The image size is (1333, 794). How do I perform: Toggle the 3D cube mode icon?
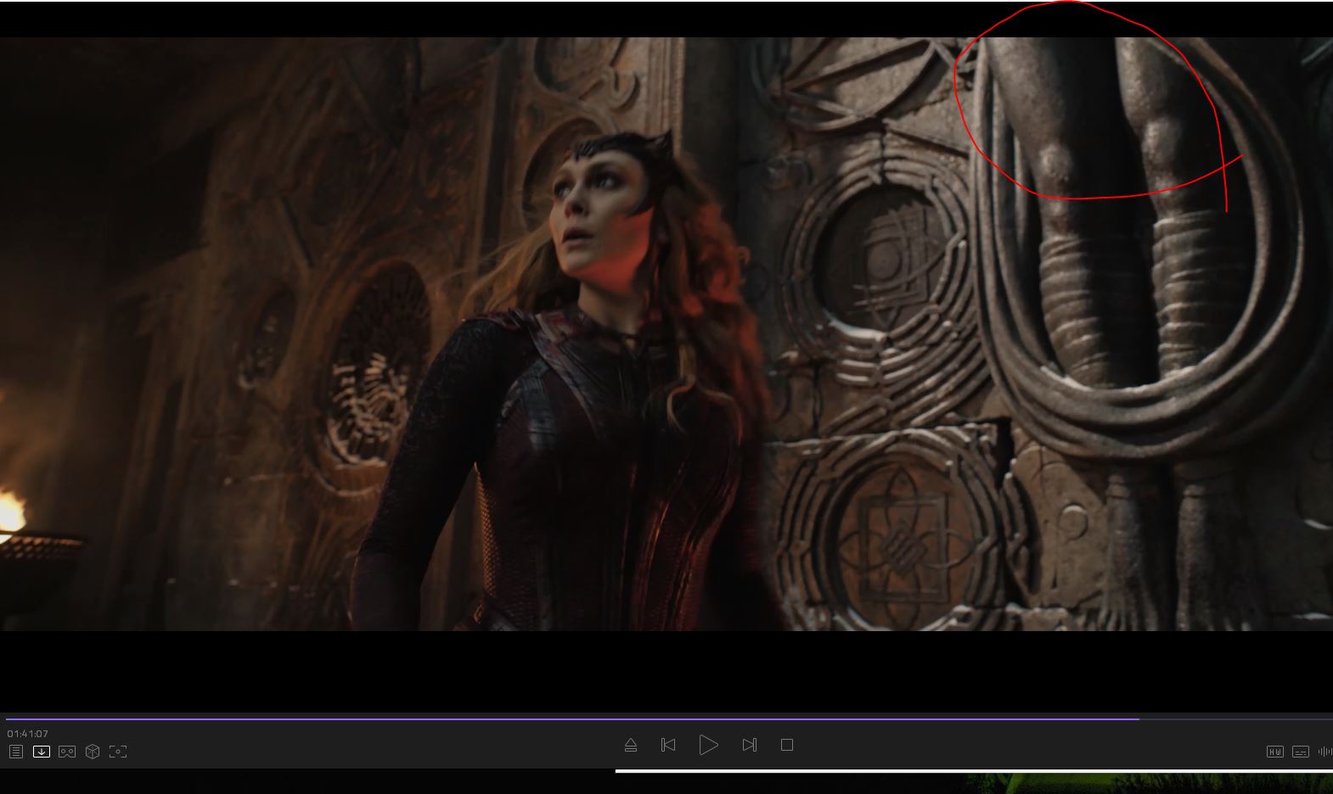coord(93,752)
